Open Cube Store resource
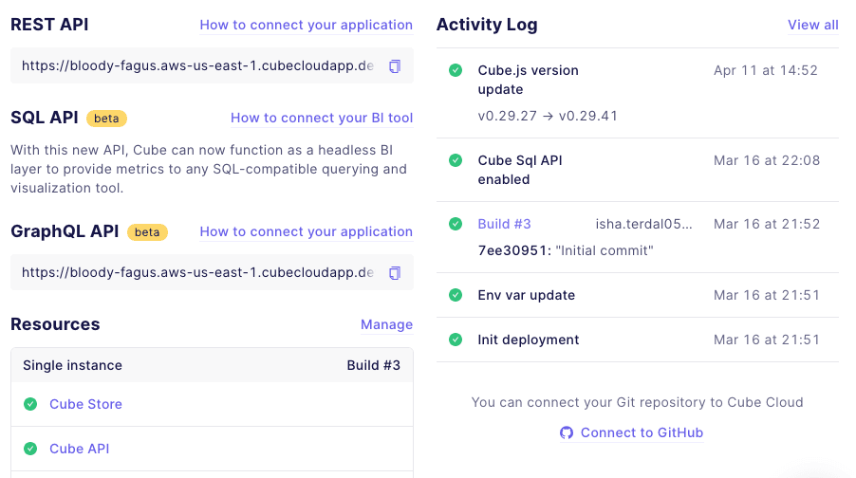856x478 pixels. click(x=85, y=404)
